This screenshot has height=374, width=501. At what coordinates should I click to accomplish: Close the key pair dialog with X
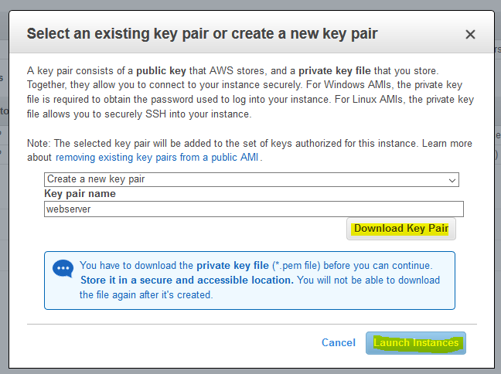[470, 34]
